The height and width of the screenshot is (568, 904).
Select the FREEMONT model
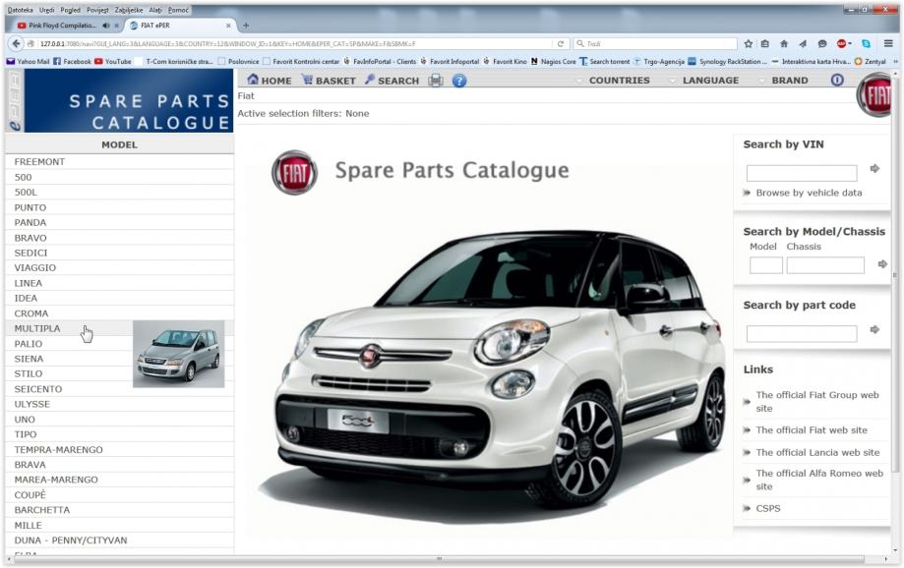pyautogui.click(x=119, y=162)
